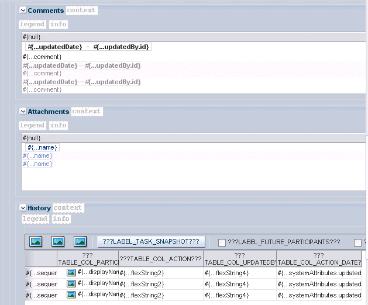
Task: Click the first image icon in History toolbar
Action: pos(36,241)
